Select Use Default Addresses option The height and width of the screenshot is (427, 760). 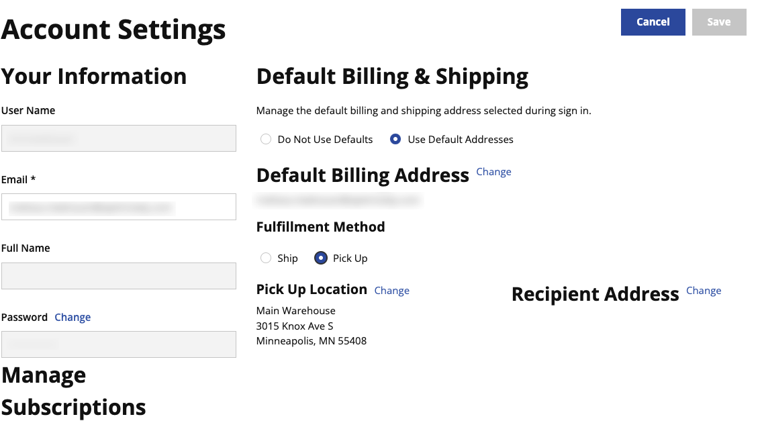[395, 139]
